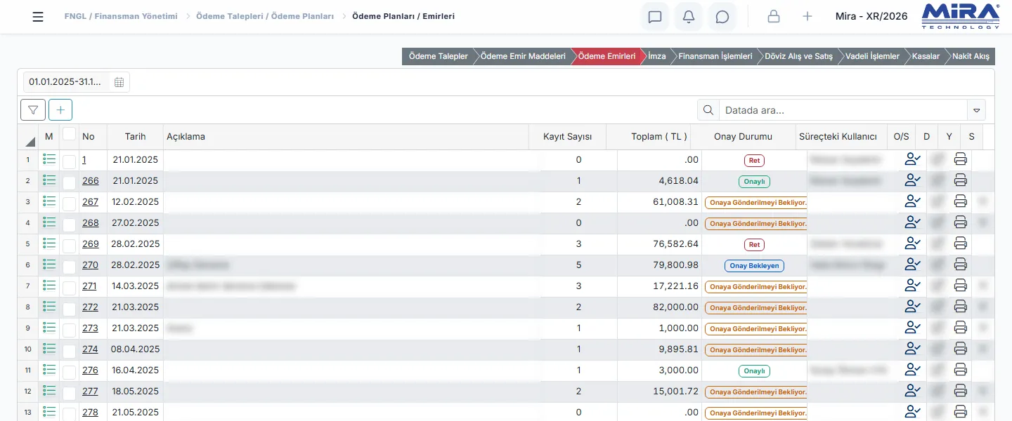Expand the search options dropdown arrow

tap(976, 110)
